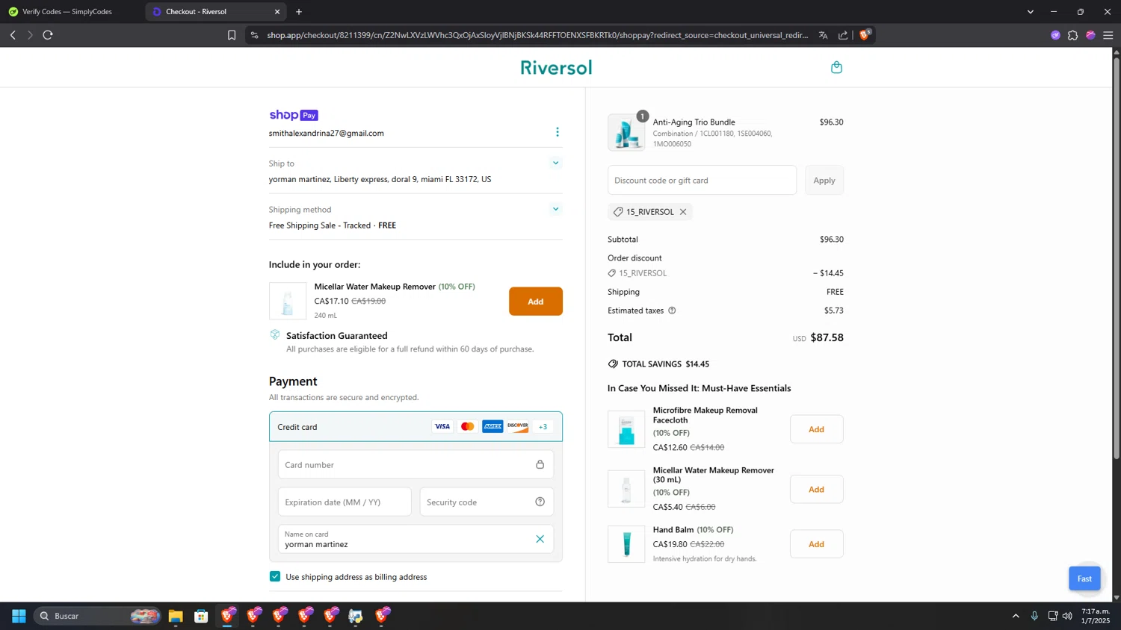Expand the Shipping method section

tap(555, 209)
